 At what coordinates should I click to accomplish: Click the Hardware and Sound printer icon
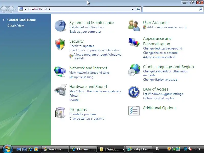(60, 90)
